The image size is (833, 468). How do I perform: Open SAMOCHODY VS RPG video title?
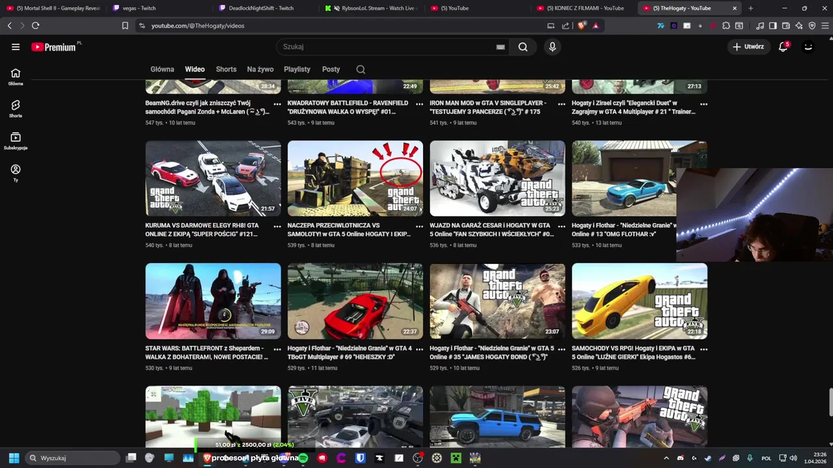point(634,352)
